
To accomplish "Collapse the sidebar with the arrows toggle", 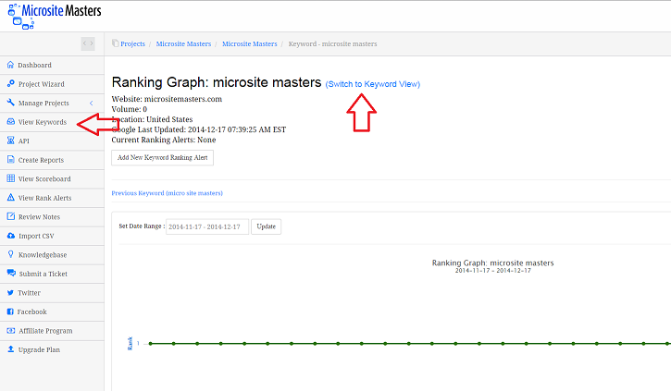I will coord(88,43).
